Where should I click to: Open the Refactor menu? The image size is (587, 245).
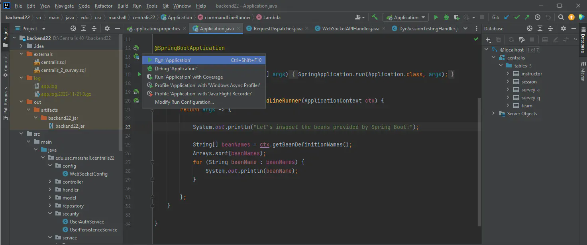pyautogui.click(x=104, y=6)
